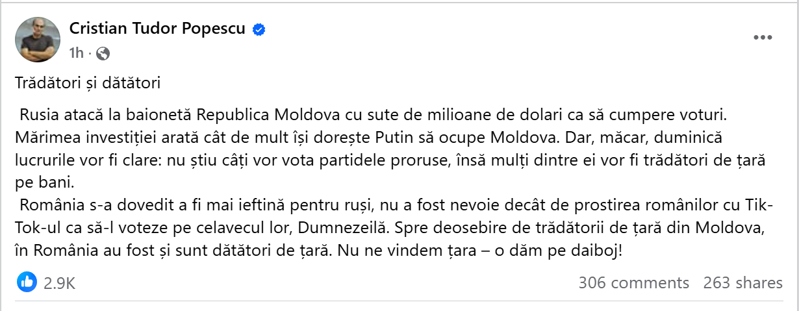Image resolution: width=799 pixels, height=311 pixels.
Task: Click the blue thumbs-up Like reaction icon
Action: coord(27,282)
